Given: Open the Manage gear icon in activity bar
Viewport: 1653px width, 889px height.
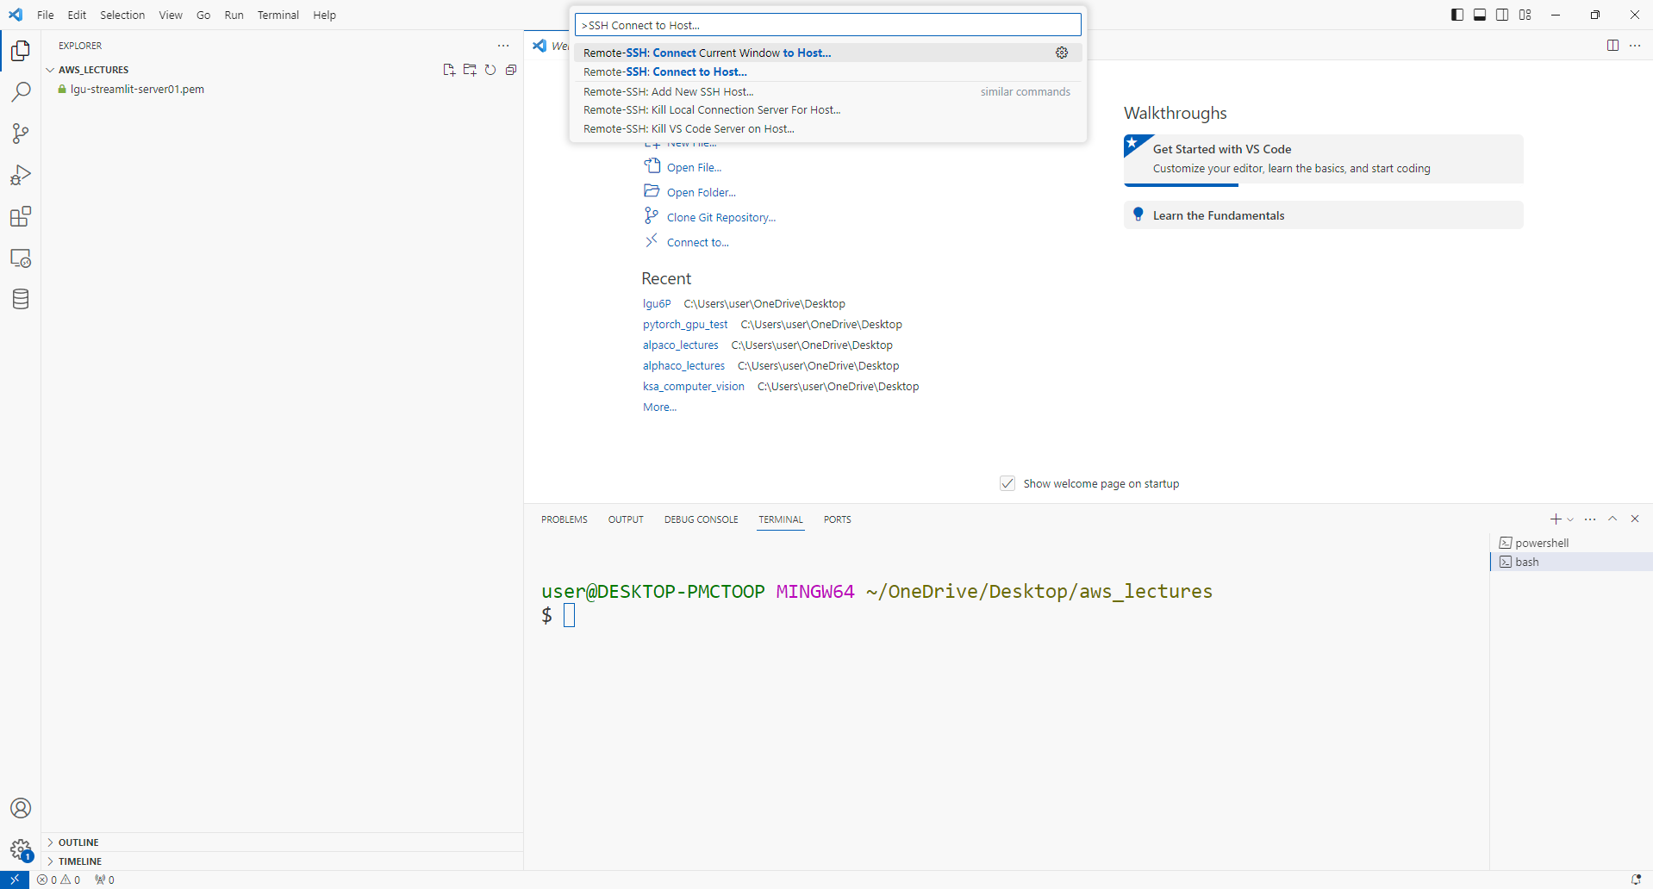Looking at the screenshot, I should [x=21, y=849].
